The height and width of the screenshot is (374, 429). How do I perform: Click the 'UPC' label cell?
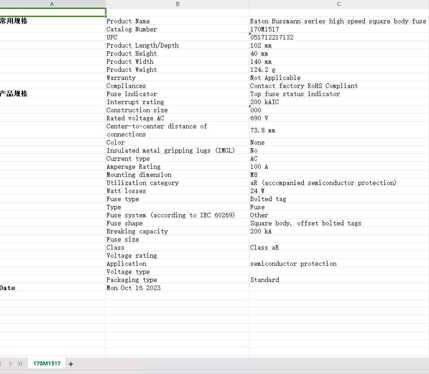(x=178, y=37)
